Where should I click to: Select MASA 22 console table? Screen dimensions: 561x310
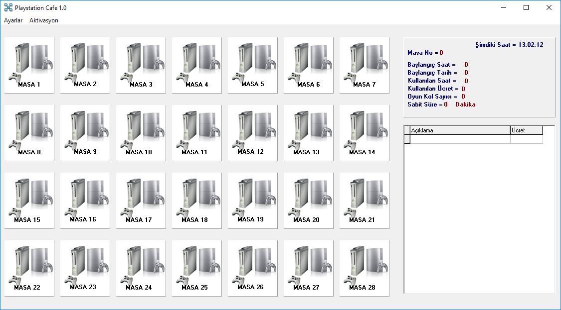pos(29,268)
